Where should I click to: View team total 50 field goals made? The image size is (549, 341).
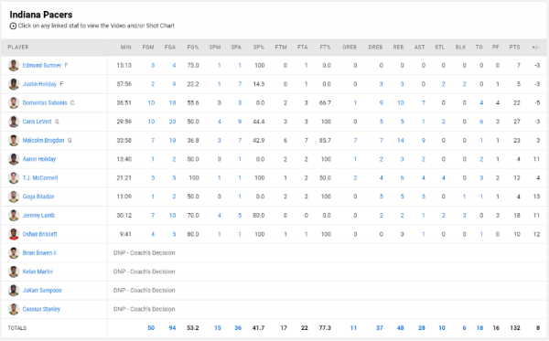(x=151, y=327)
